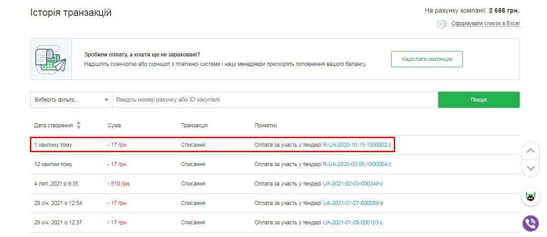Open the chatbot robot icon
The image size is (547, 237).
pos(531,197)
